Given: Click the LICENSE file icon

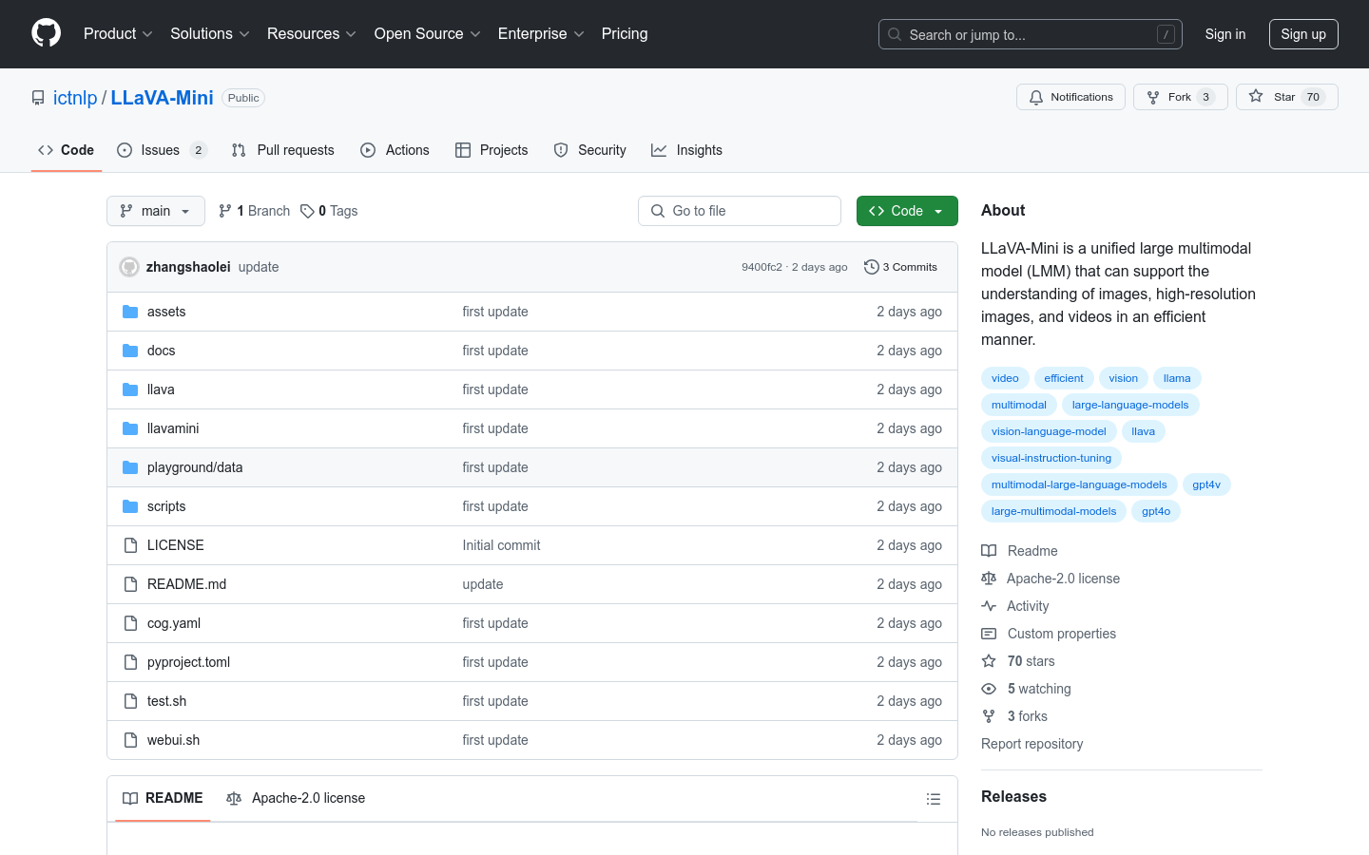Looking at the screenshot, I should coord(130,545).
